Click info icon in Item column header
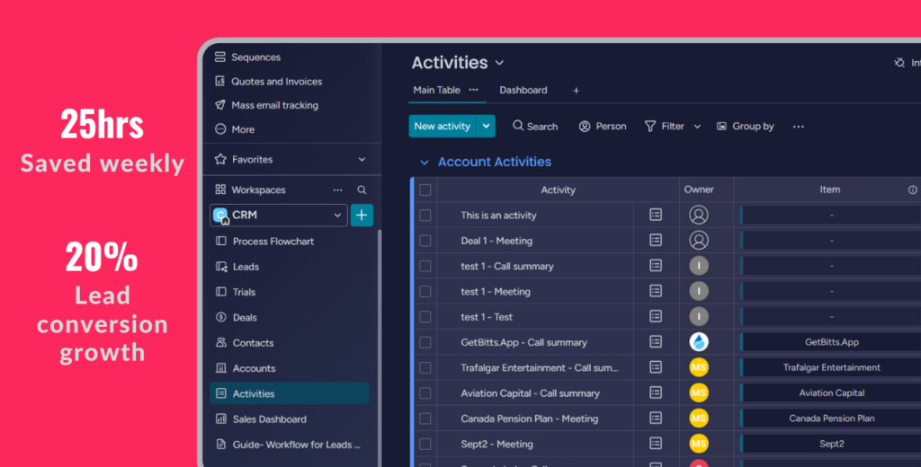921x467 pixels. (912, 189)
